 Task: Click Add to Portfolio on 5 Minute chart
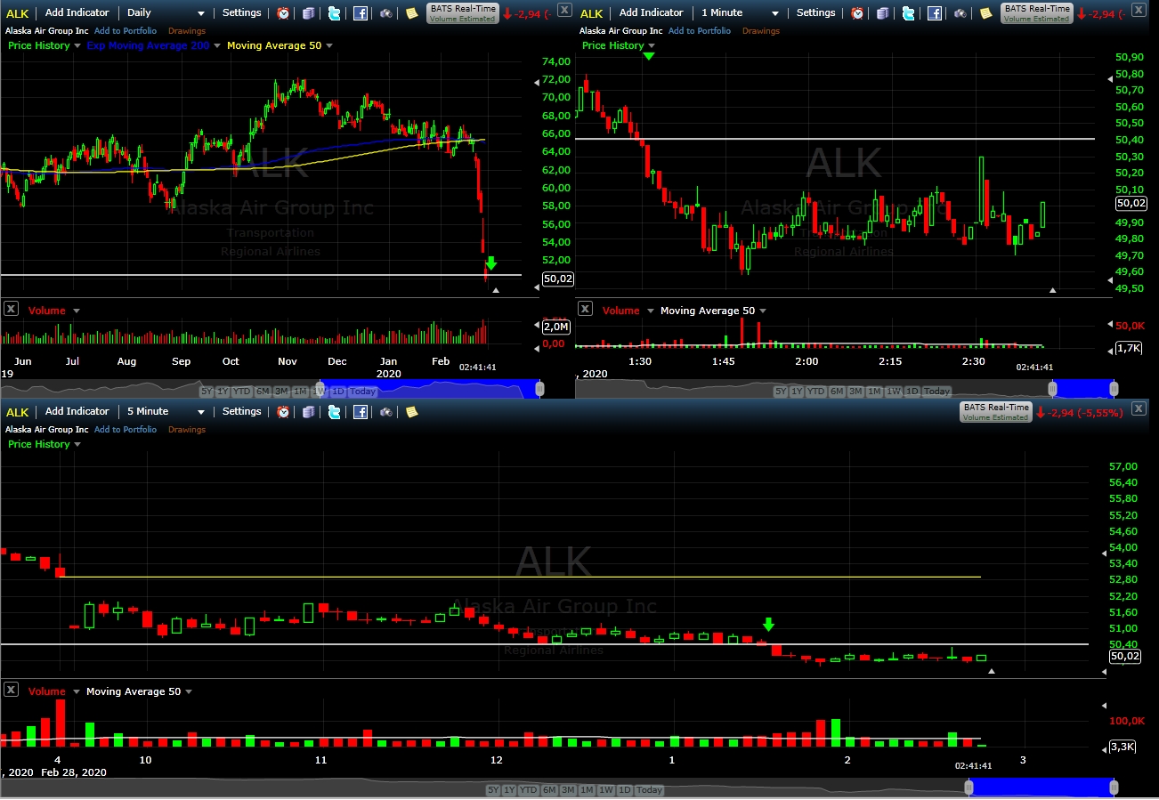pos(126,430)
